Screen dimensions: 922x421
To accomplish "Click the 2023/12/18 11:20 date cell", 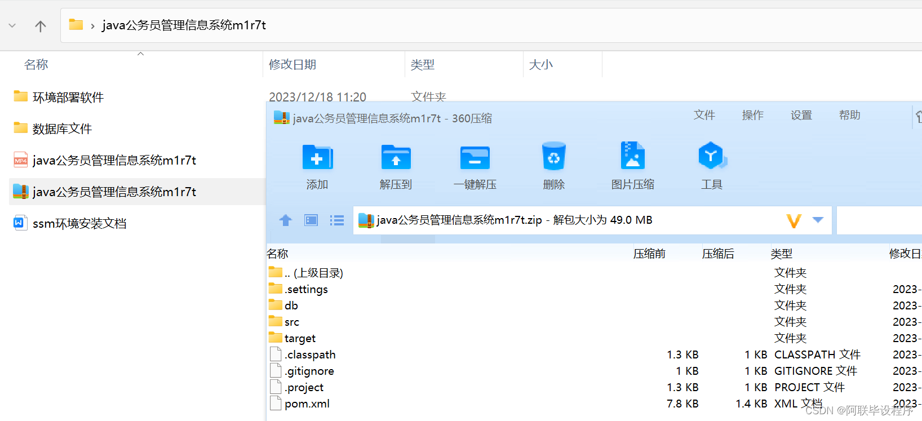I will (x=317, y=97).
